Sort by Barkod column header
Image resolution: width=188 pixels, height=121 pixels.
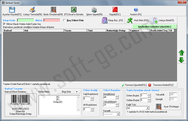(13, 31)
